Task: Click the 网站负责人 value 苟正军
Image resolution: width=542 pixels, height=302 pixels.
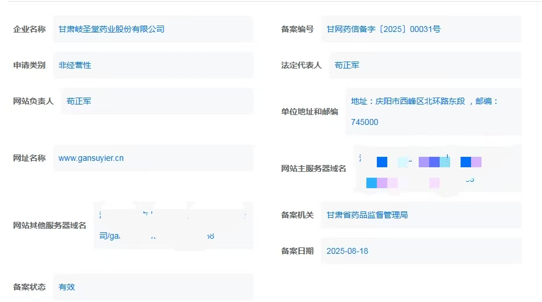Action: click(x=79, y=101)
